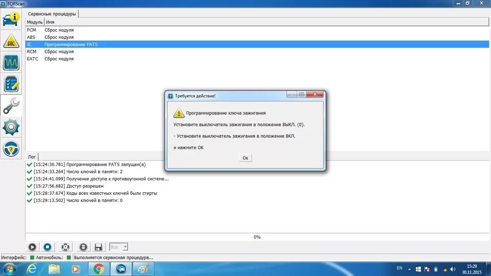
Task: Click the 'Автомобиль' green status indicator
Action: (69, 258)
